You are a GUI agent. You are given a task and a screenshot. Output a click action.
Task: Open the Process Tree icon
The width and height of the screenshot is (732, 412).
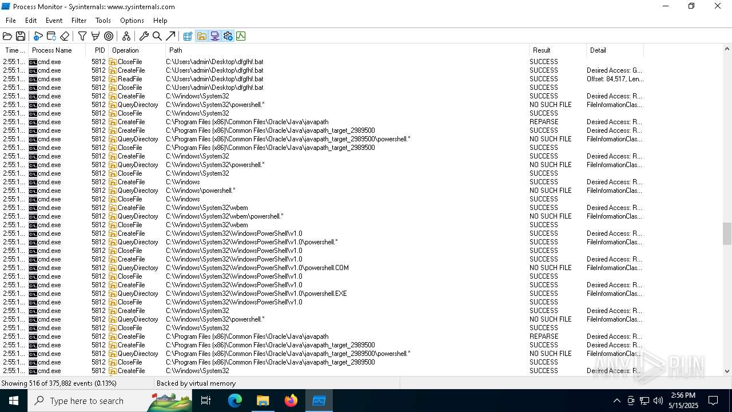126,36
